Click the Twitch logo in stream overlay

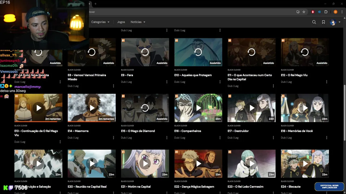point(11,188)
